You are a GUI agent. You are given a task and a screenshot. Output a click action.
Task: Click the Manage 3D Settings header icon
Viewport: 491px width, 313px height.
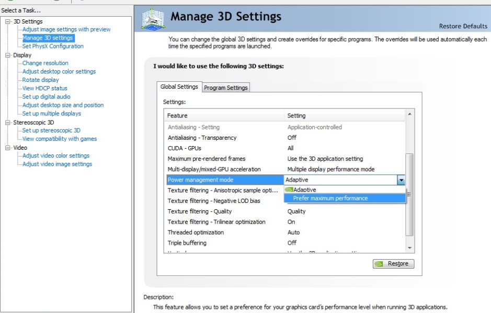pos(153,19)
